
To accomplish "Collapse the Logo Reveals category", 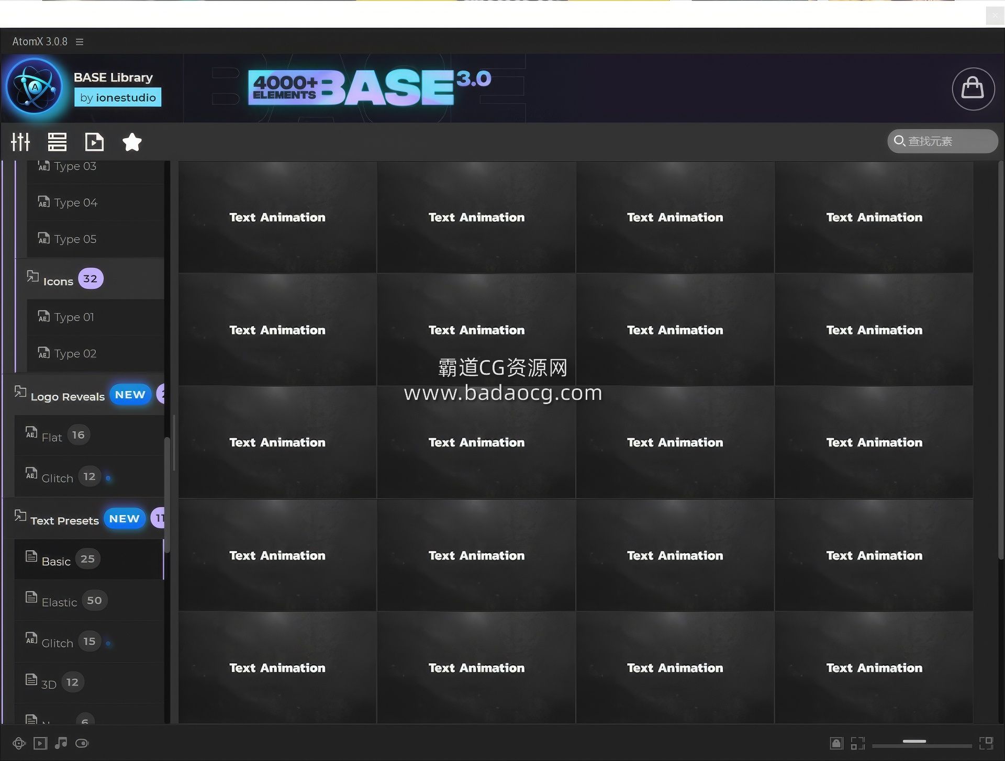I will pos(84,395).
